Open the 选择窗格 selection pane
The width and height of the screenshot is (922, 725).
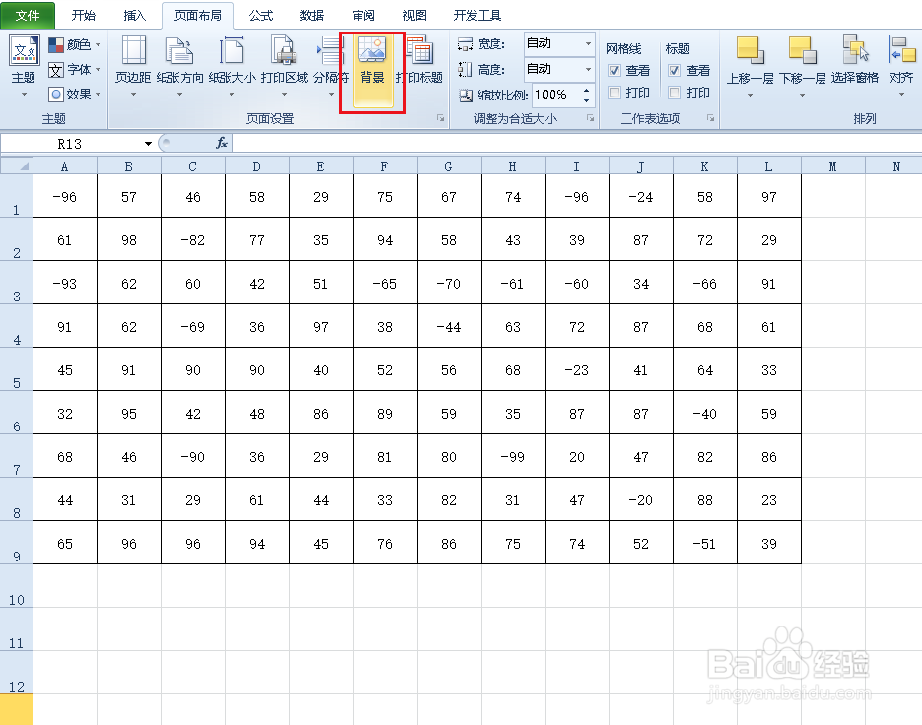(x=855, y=59)
